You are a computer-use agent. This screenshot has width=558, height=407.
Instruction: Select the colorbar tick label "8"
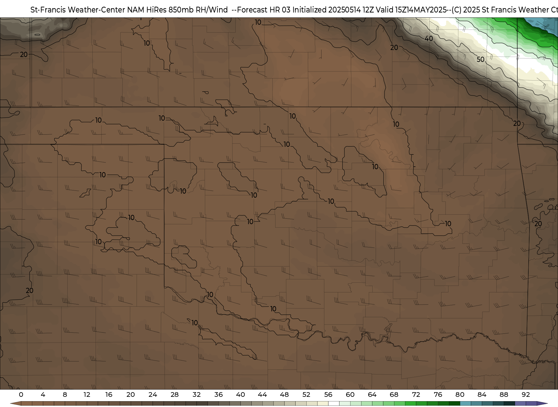click(65, 394)
